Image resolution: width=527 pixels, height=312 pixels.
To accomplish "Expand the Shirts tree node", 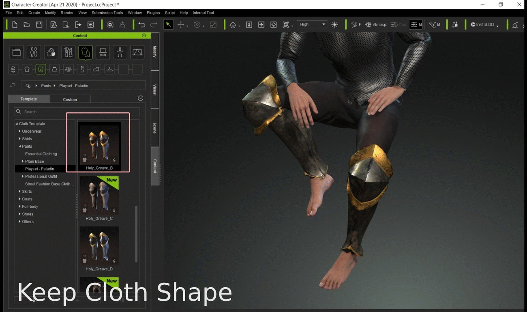I will [x=19, y=139].
